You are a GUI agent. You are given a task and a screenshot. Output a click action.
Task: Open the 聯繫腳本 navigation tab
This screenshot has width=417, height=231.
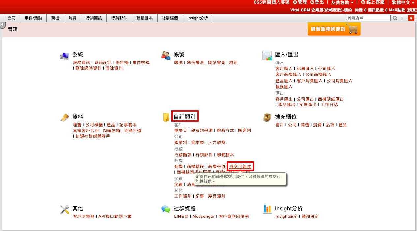[145, 18]
